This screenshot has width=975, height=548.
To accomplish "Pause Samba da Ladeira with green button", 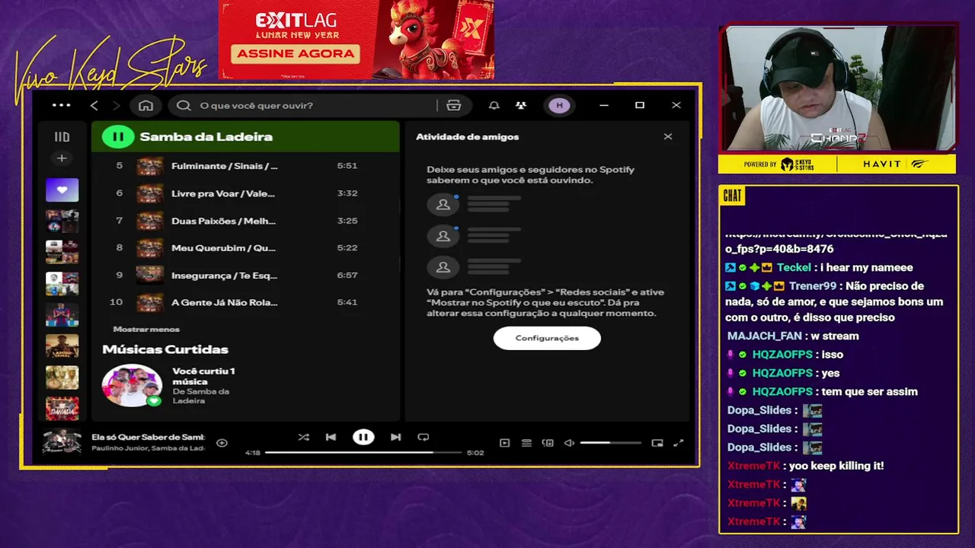I will tap(118, 137).
